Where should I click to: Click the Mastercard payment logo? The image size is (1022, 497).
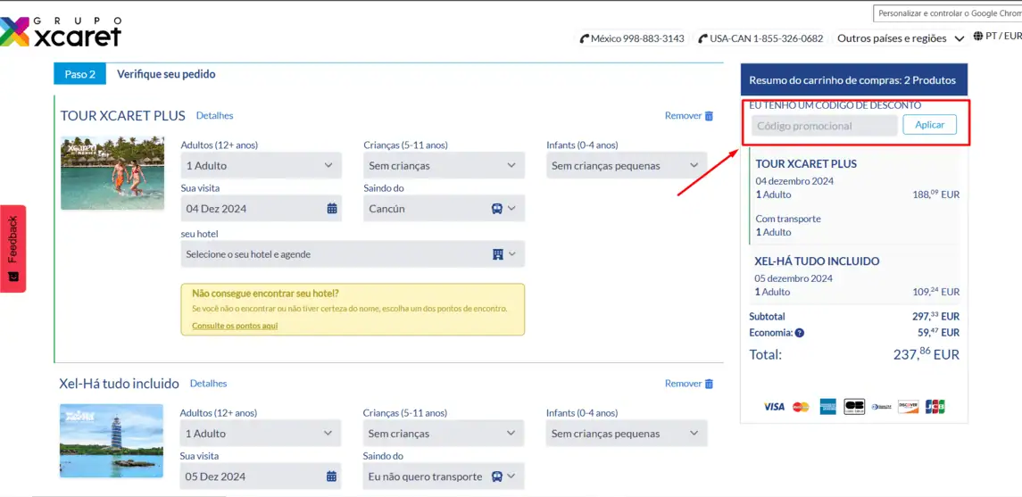801,407
